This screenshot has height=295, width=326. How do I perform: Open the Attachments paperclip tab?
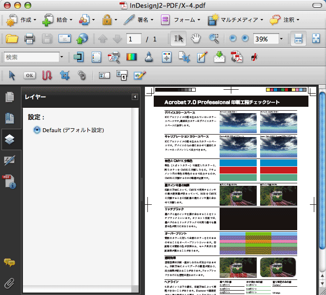click(9, 283)
